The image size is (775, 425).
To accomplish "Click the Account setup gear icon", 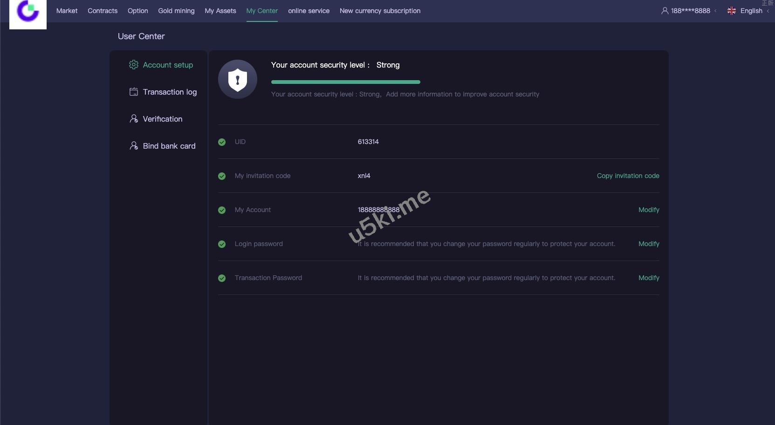I will 134,65.
